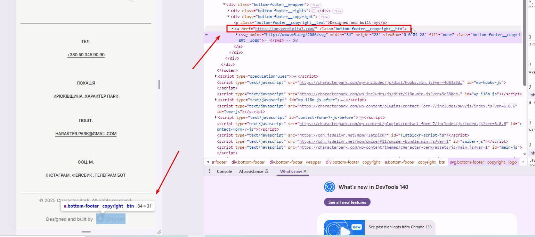Collapse the anchor onyxerdigital.com node
The height and width of the screenshot is (237, 535).
coord(233,28)
